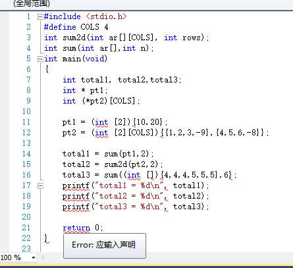Screen dimensions: 293x268
Task: Click the printf call printing total3
Action: (x=136, y=207)
